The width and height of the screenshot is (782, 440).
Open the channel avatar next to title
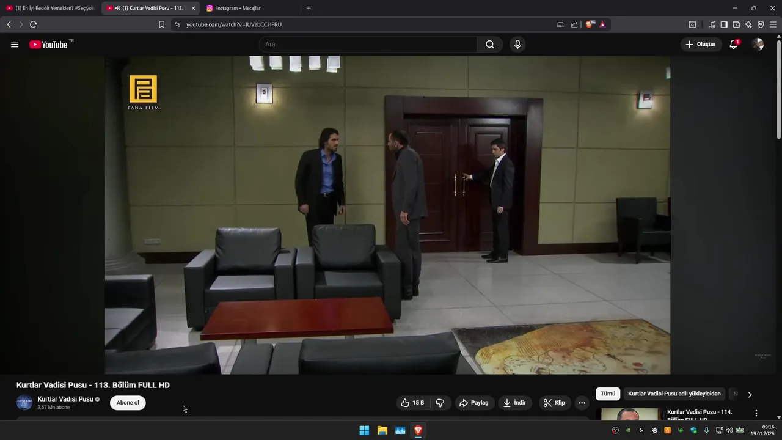(24, 403)
